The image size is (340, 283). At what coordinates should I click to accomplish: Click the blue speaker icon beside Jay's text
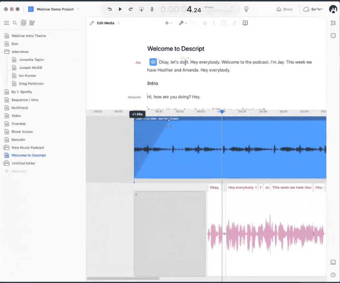153,62
